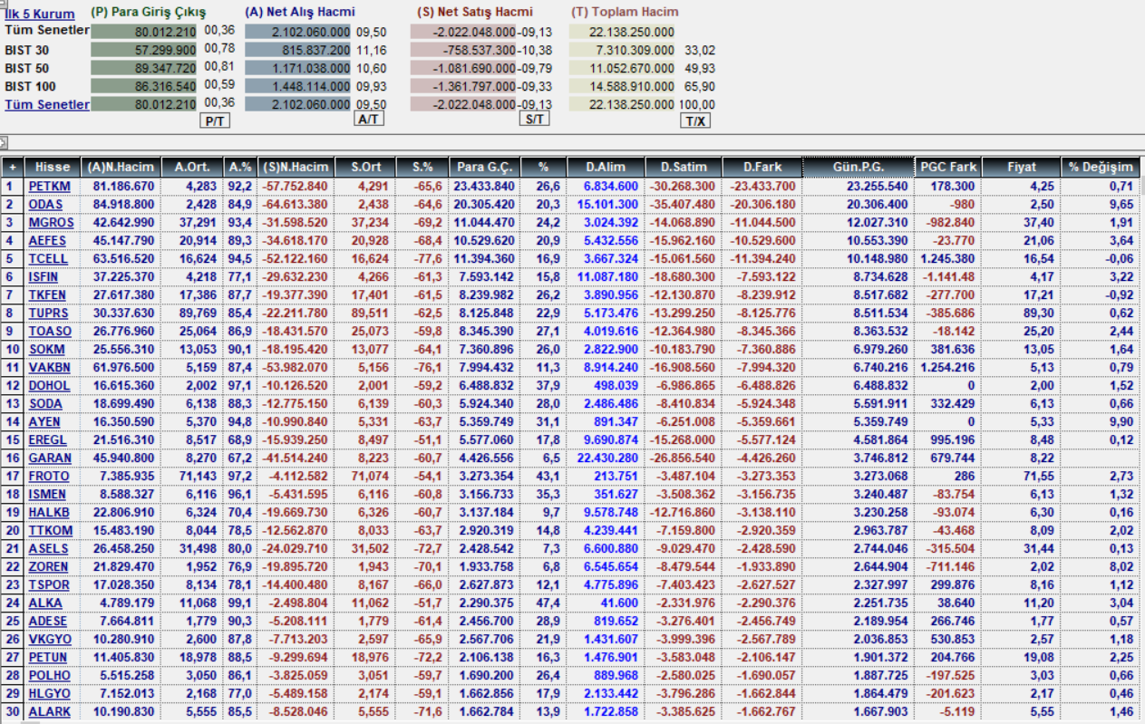Click the (S) Net Satış Hacmi heading
The height and width of the screenshot is (724, 1145).
(475, 12)
